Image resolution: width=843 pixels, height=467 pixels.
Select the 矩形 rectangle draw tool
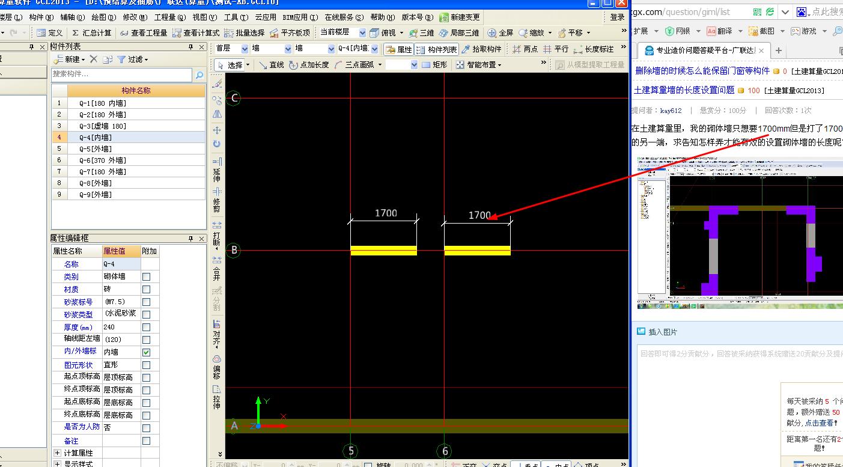[434, 65]
